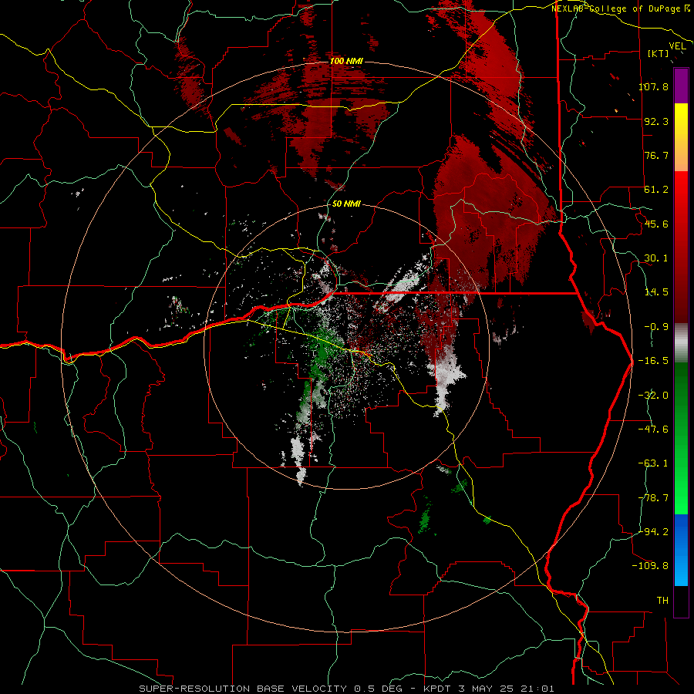694x694 pixels.
Task: Select the -78.7 scale value
Action: tap(653, 498)
